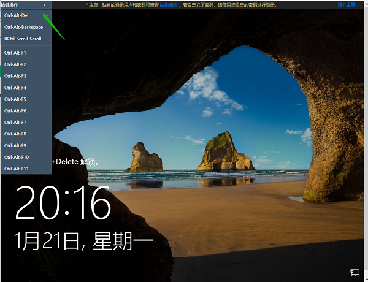
Task: Send Ctrl-Alt-F11 from the dropdown
Action: 16,169
